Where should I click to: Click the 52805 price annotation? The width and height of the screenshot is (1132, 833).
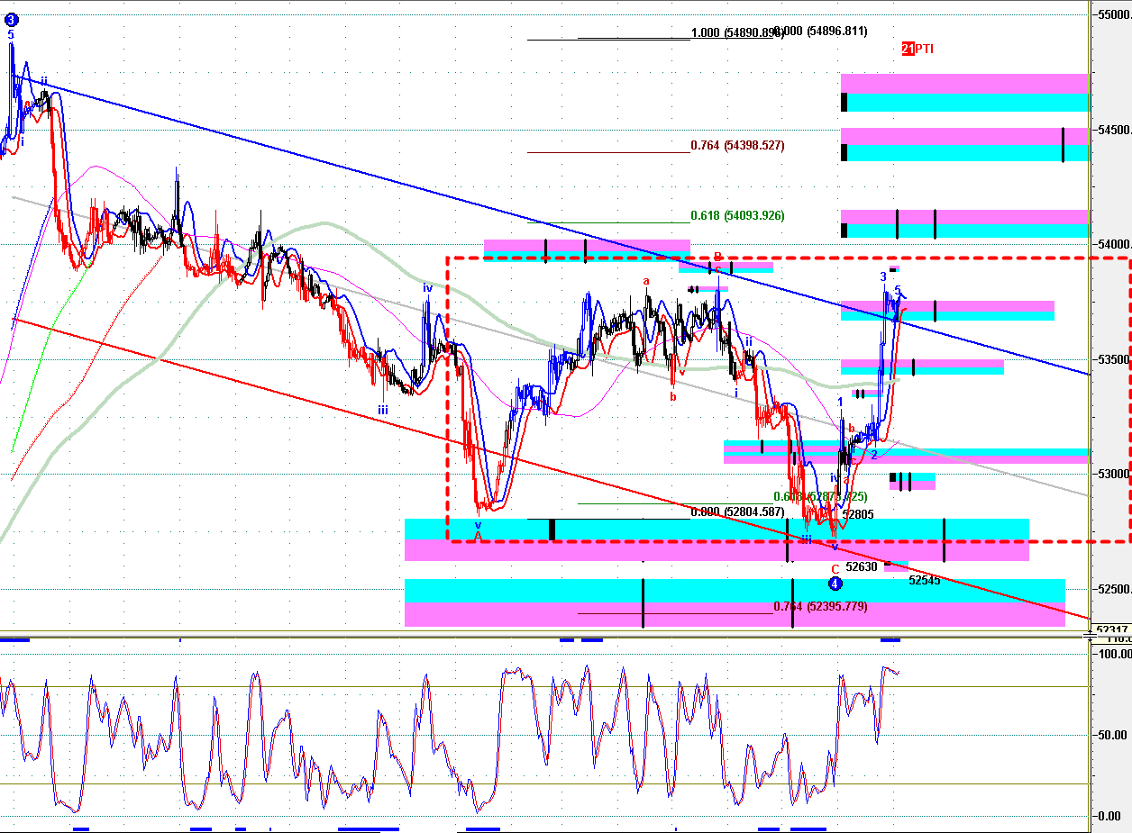pyautogui.click(x=858, y=514)
